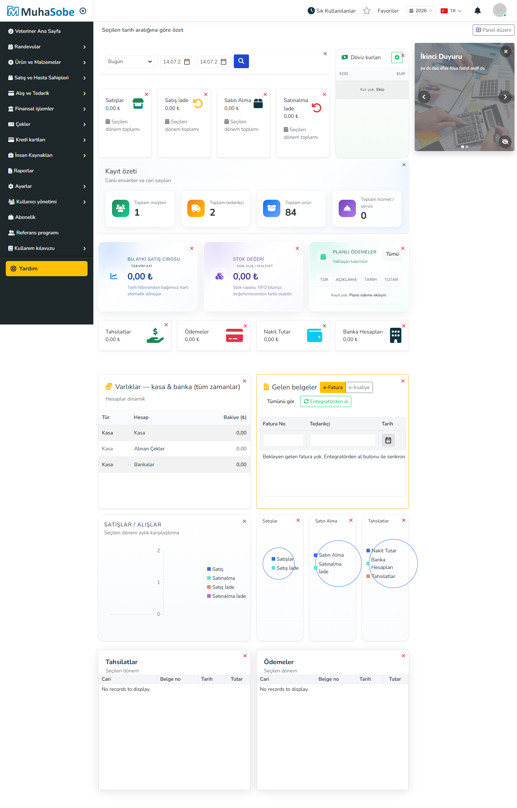The width and height of the screenshot is (517, 808).
Task: Click the Panel düzeni button
Action: (x=493, y=30)
